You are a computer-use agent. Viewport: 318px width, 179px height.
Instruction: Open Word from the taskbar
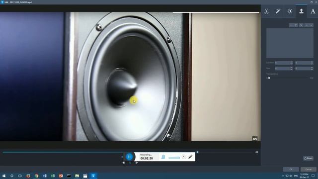(45, 176)
